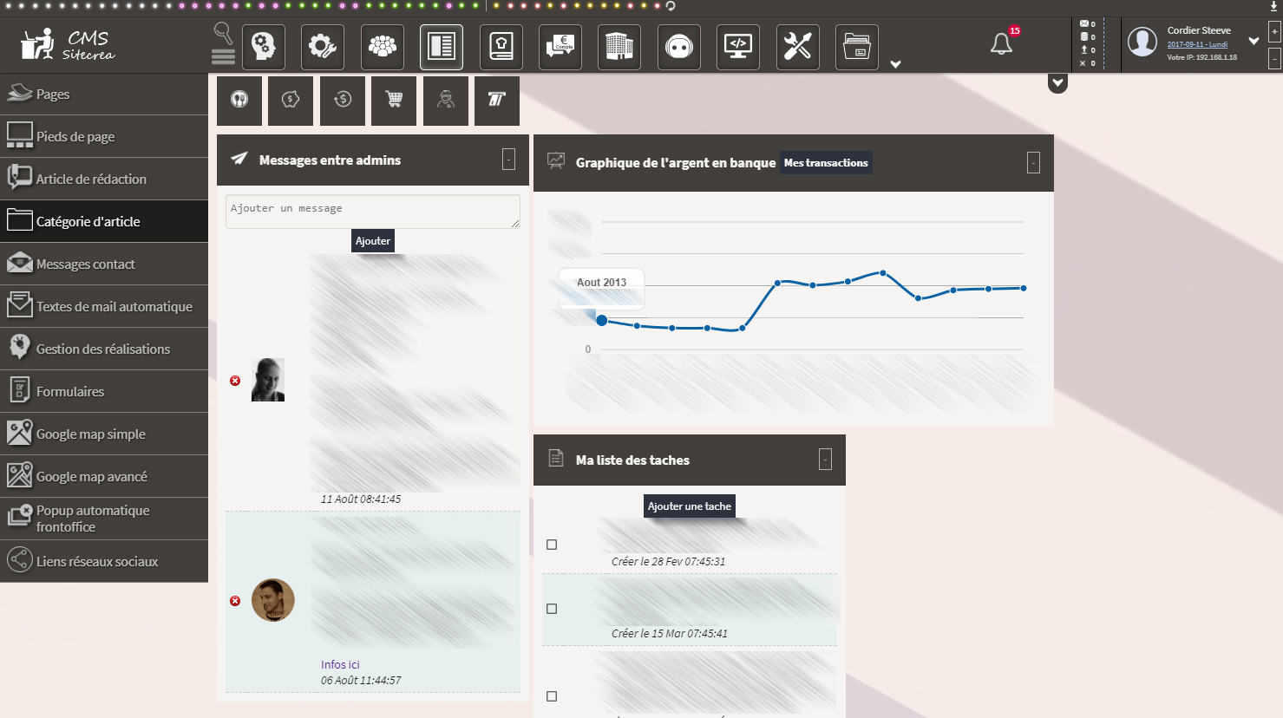The width and height of the screenshot is (1283, 718).
Task: Open the wrench and screwdriver tools module
Action: (796, 47)
